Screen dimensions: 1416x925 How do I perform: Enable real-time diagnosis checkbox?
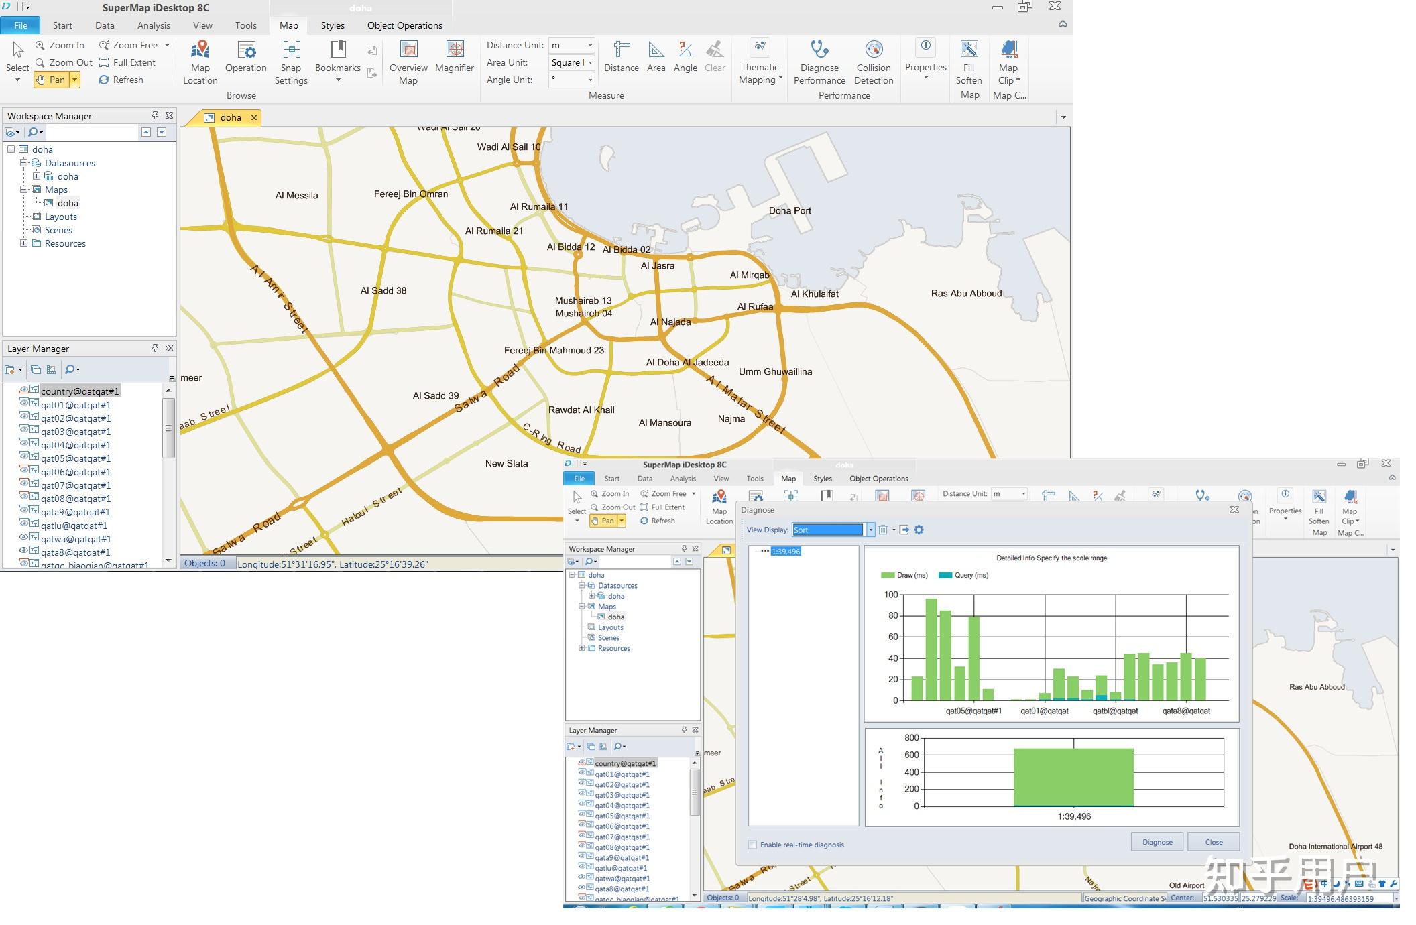tap(752, 845)
